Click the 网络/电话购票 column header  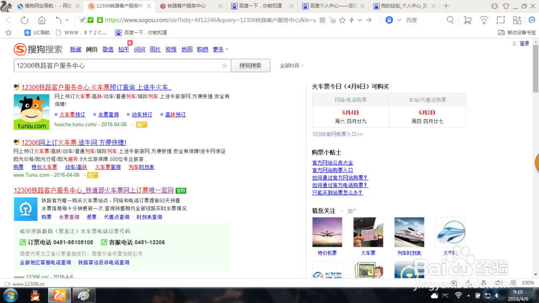pyautogui.click(x=350, y=100)
